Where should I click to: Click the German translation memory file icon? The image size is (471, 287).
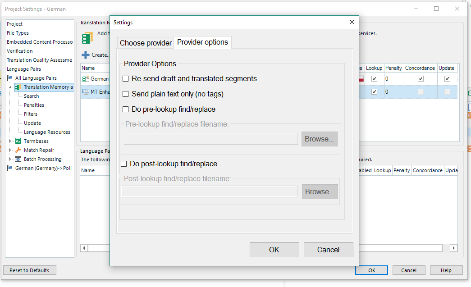tap(86, 79)
